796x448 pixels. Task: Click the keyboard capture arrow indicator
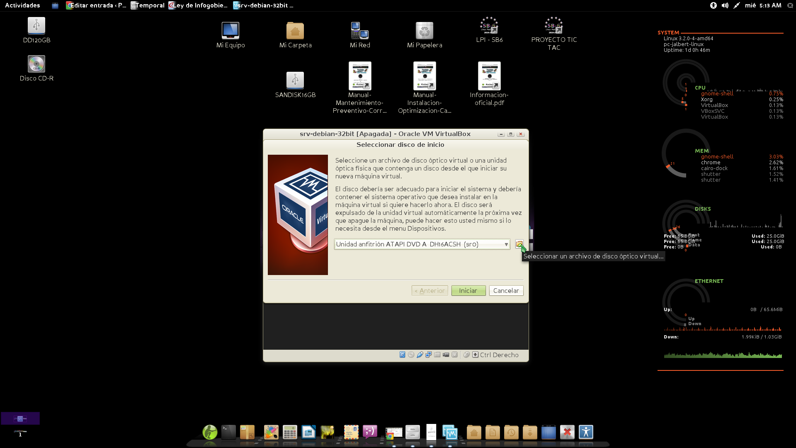click(x=475, y=355)
